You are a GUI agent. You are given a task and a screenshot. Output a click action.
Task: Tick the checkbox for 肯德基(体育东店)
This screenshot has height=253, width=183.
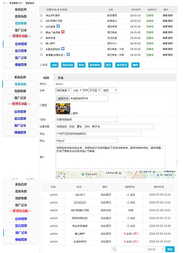41,55
